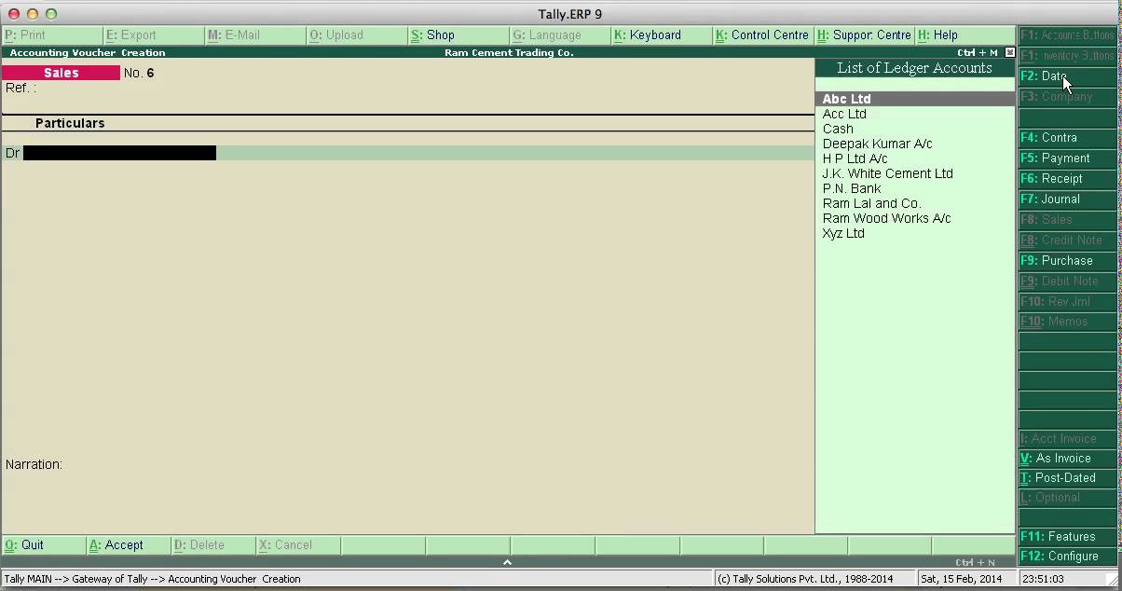Viewport: 1122px width, 591px height.
Task: Click ledger search field under list title
Action: click(914, 84)
